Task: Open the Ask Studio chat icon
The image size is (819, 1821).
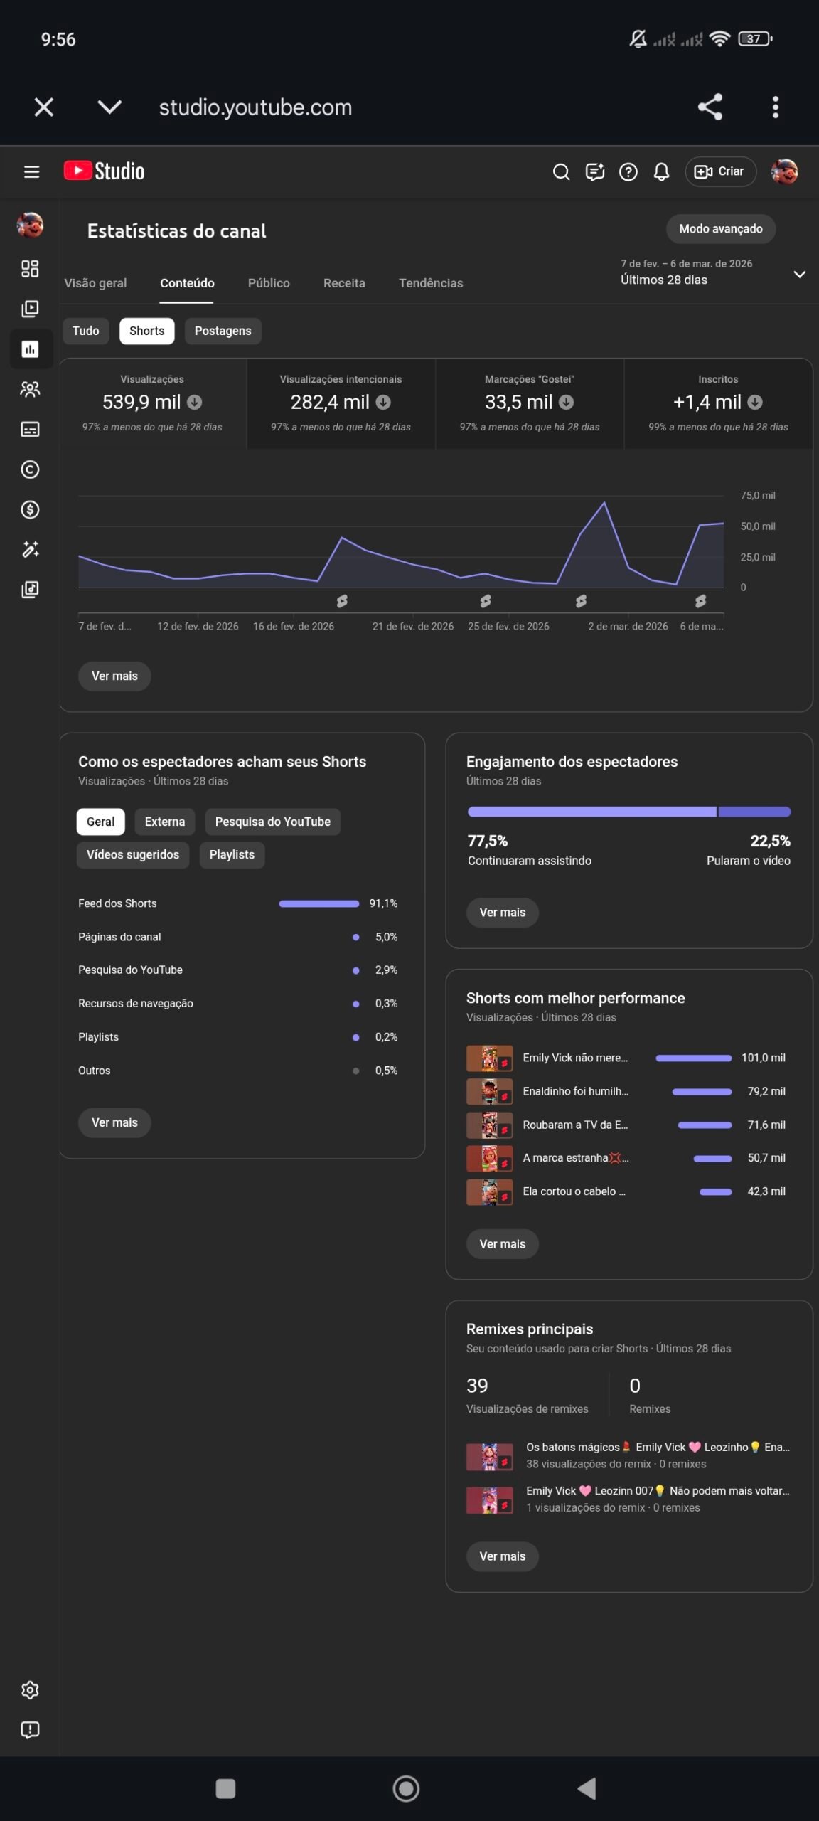Action: point(594,171)
